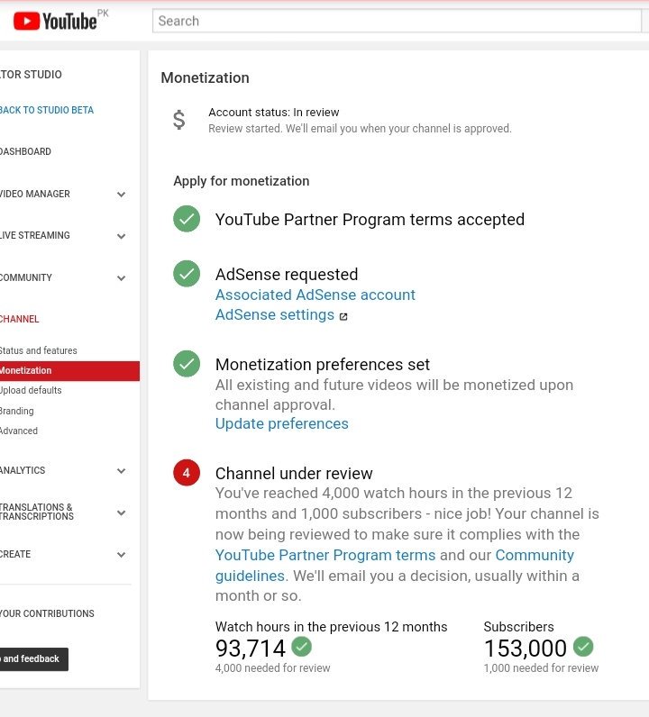Click the 93,714 watch hours value

tap(251, 649)
